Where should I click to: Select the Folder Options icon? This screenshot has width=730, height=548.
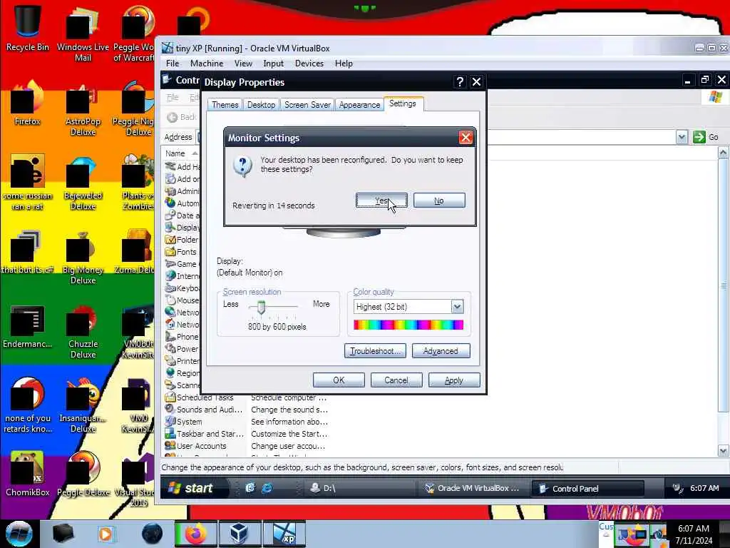(x=170, y=240)
